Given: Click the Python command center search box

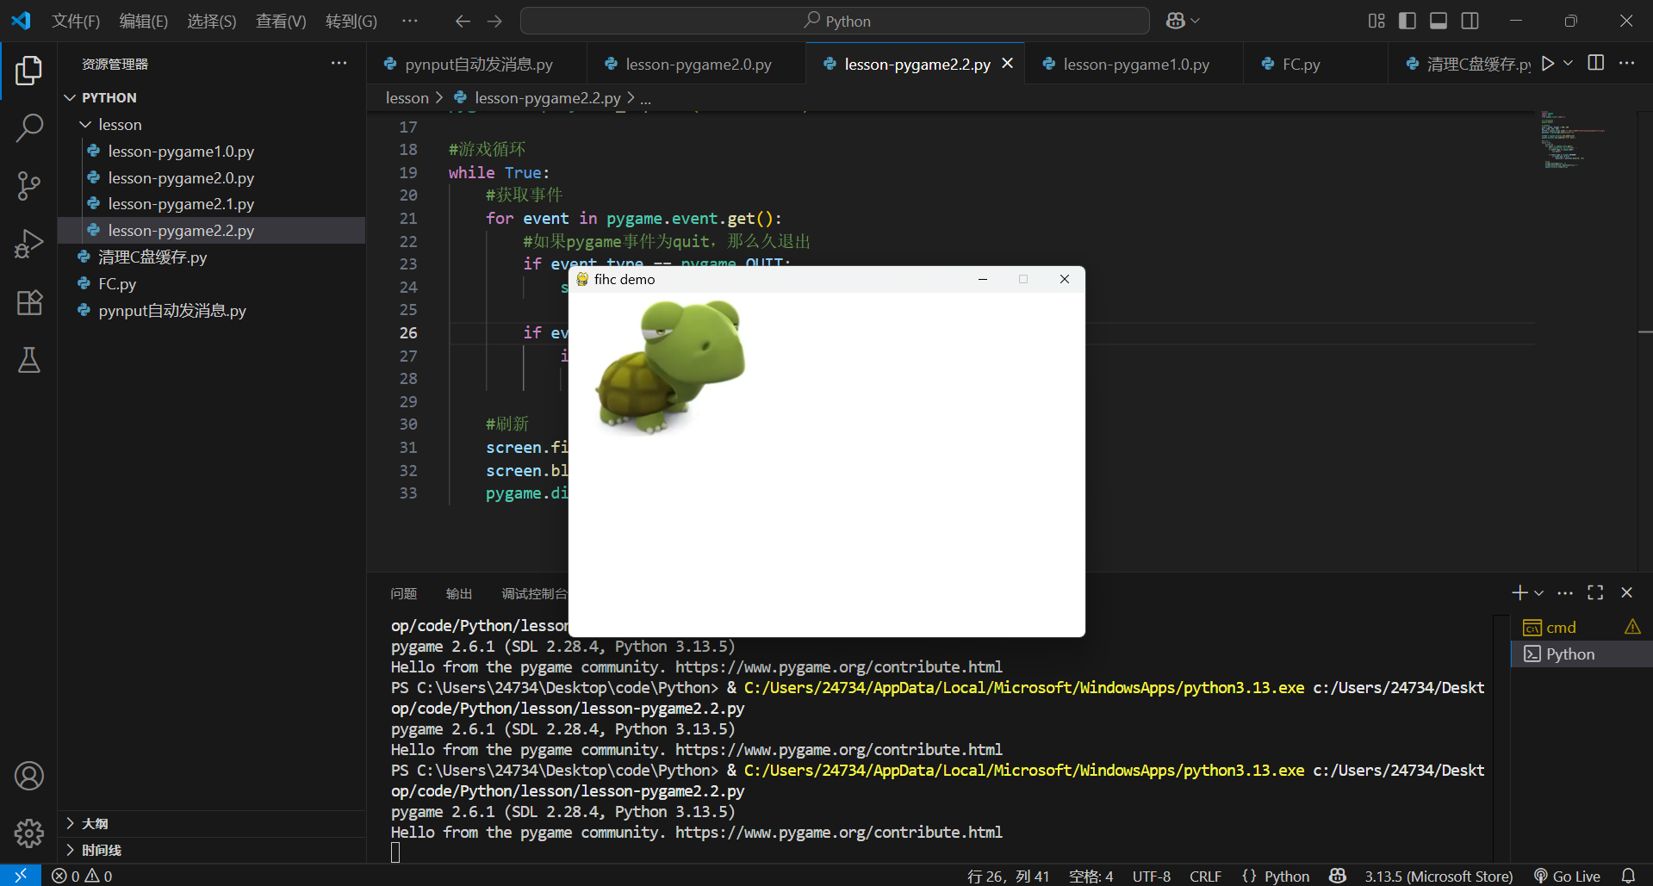Looking at the screenshot, I should pyautogui.click(x=835, y=21).
